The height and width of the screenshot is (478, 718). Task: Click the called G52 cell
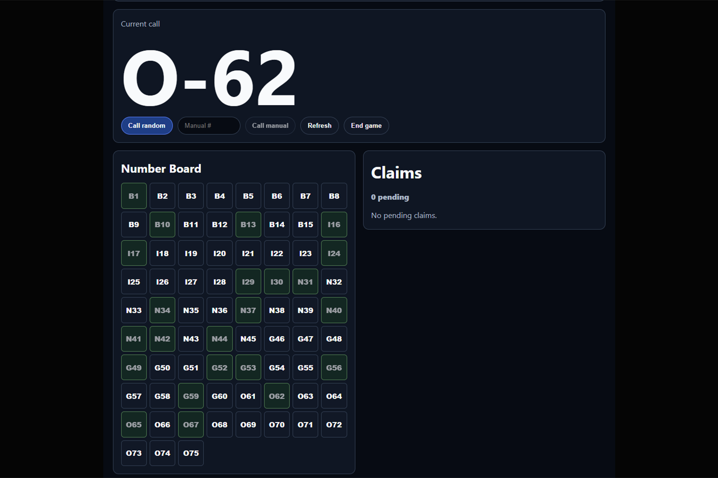pos(220,367)
